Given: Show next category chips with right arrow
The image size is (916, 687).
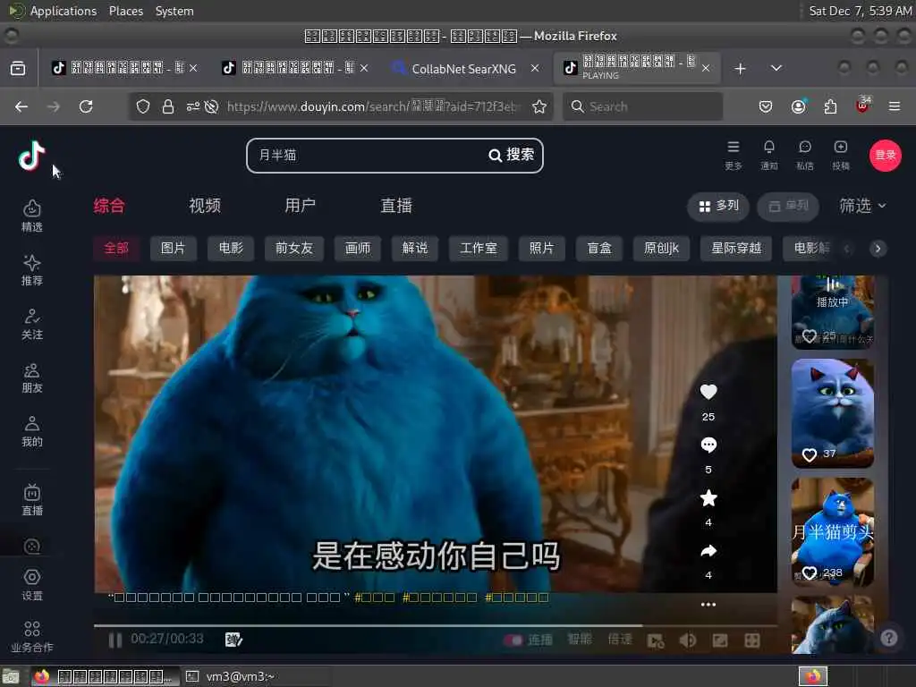Looking at the screenshot, I should [878, 249].
